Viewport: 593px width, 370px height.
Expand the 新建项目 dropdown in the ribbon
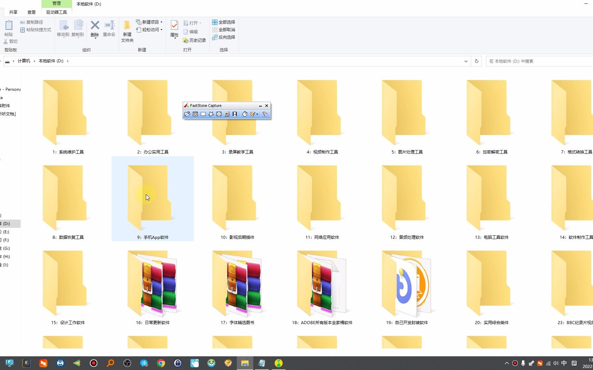tap(162, 22)
